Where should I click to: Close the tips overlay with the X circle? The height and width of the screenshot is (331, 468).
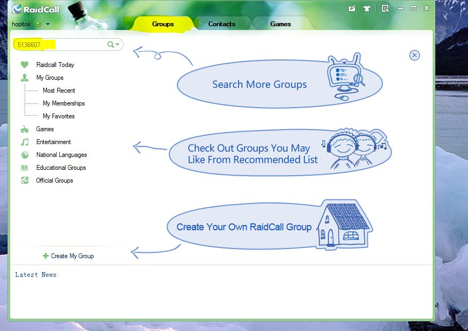coord(415,55)
